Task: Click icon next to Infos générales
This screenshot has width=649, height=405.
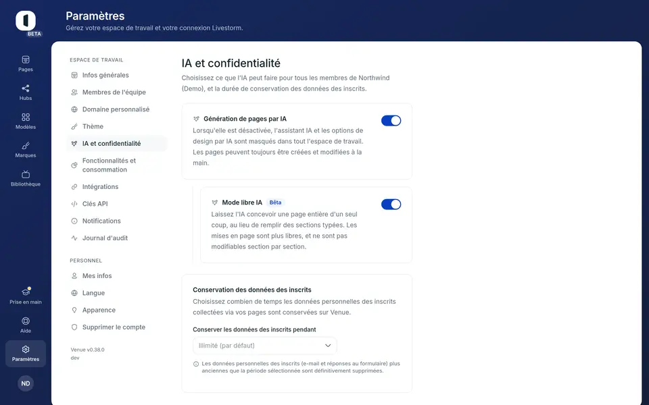Action: click(x=74, y=75)
